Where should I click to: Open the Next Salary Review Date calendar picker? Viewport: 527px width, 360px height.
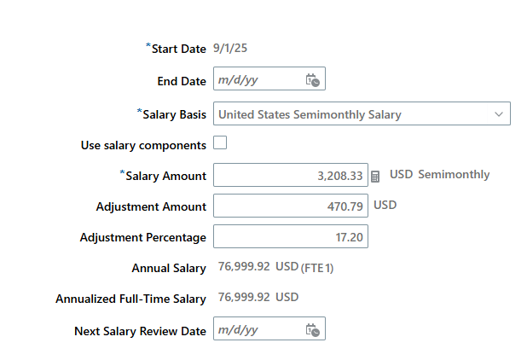(x=313, y=330)
